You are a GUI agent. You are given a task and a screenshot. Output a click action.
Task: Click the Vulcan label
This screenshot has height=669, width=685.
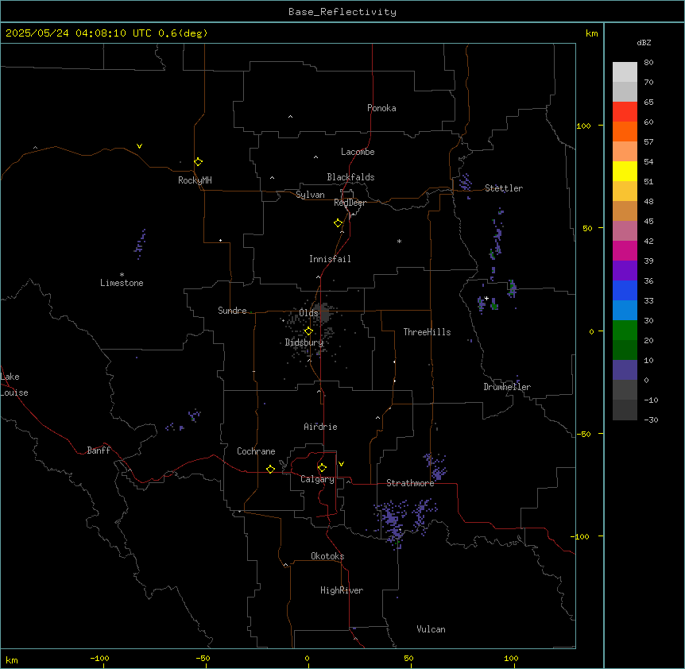click(431, 629)
